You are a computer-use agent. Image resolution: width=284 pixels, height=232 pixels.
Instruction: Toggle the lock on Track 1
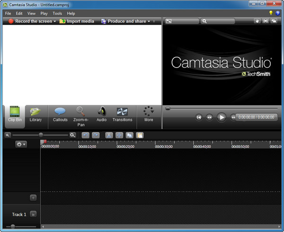coord(33,214)
